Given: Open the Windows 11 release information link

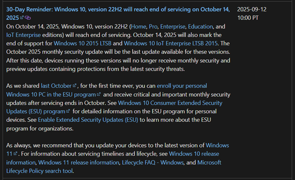Looking at the screenshot, I should click(80, 162).
